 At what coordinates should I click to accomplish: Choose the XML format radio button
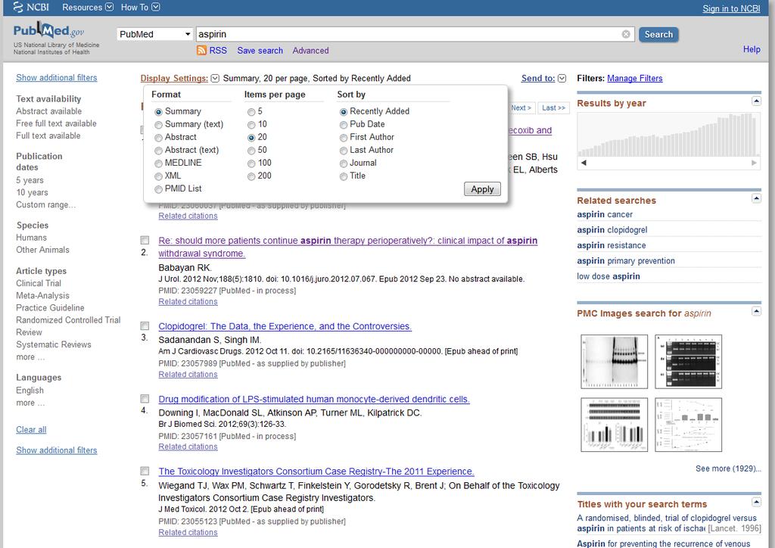pos(158,176)
